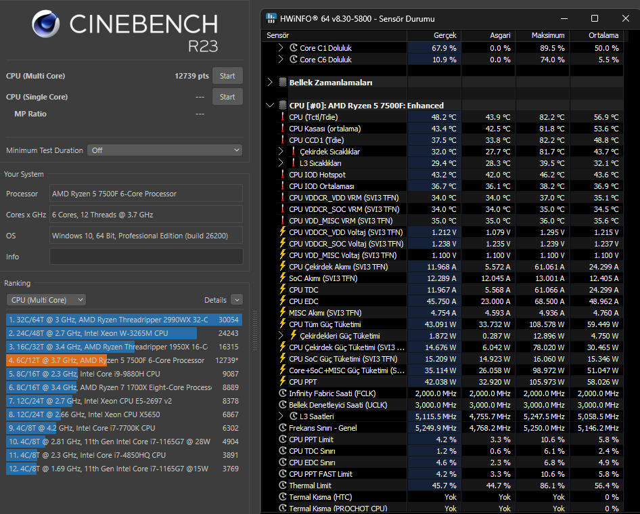The image size is (640, 514).
Task: Click the 12739 pts multi core score
Action: click(191, 76)
